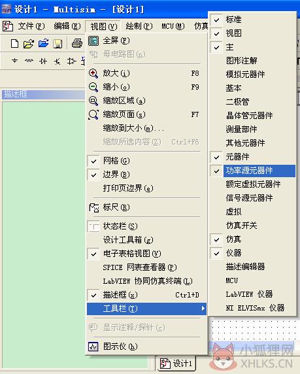
Task: Click the Open file folder icon
Action: [29, 44]
